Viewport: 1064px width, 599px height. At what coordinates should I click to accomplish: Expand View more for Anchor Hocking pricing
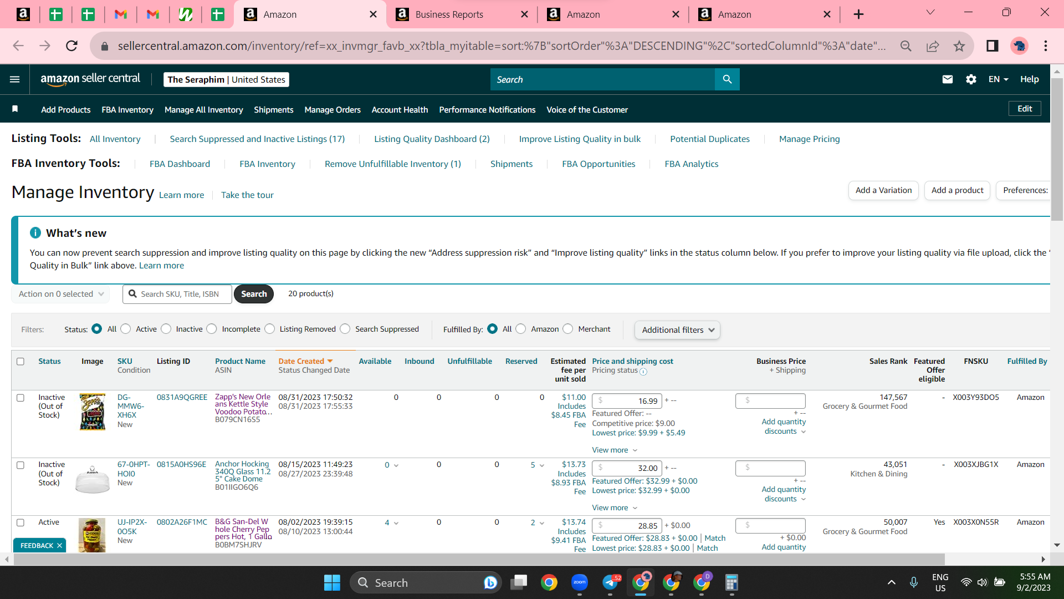click(615, 507)
